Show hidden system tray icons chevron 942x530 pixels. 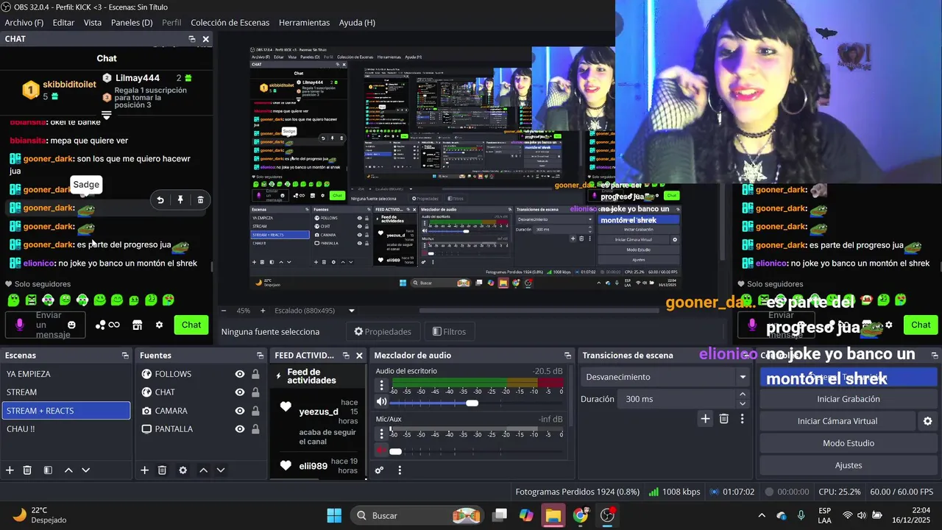pos(762,515)
